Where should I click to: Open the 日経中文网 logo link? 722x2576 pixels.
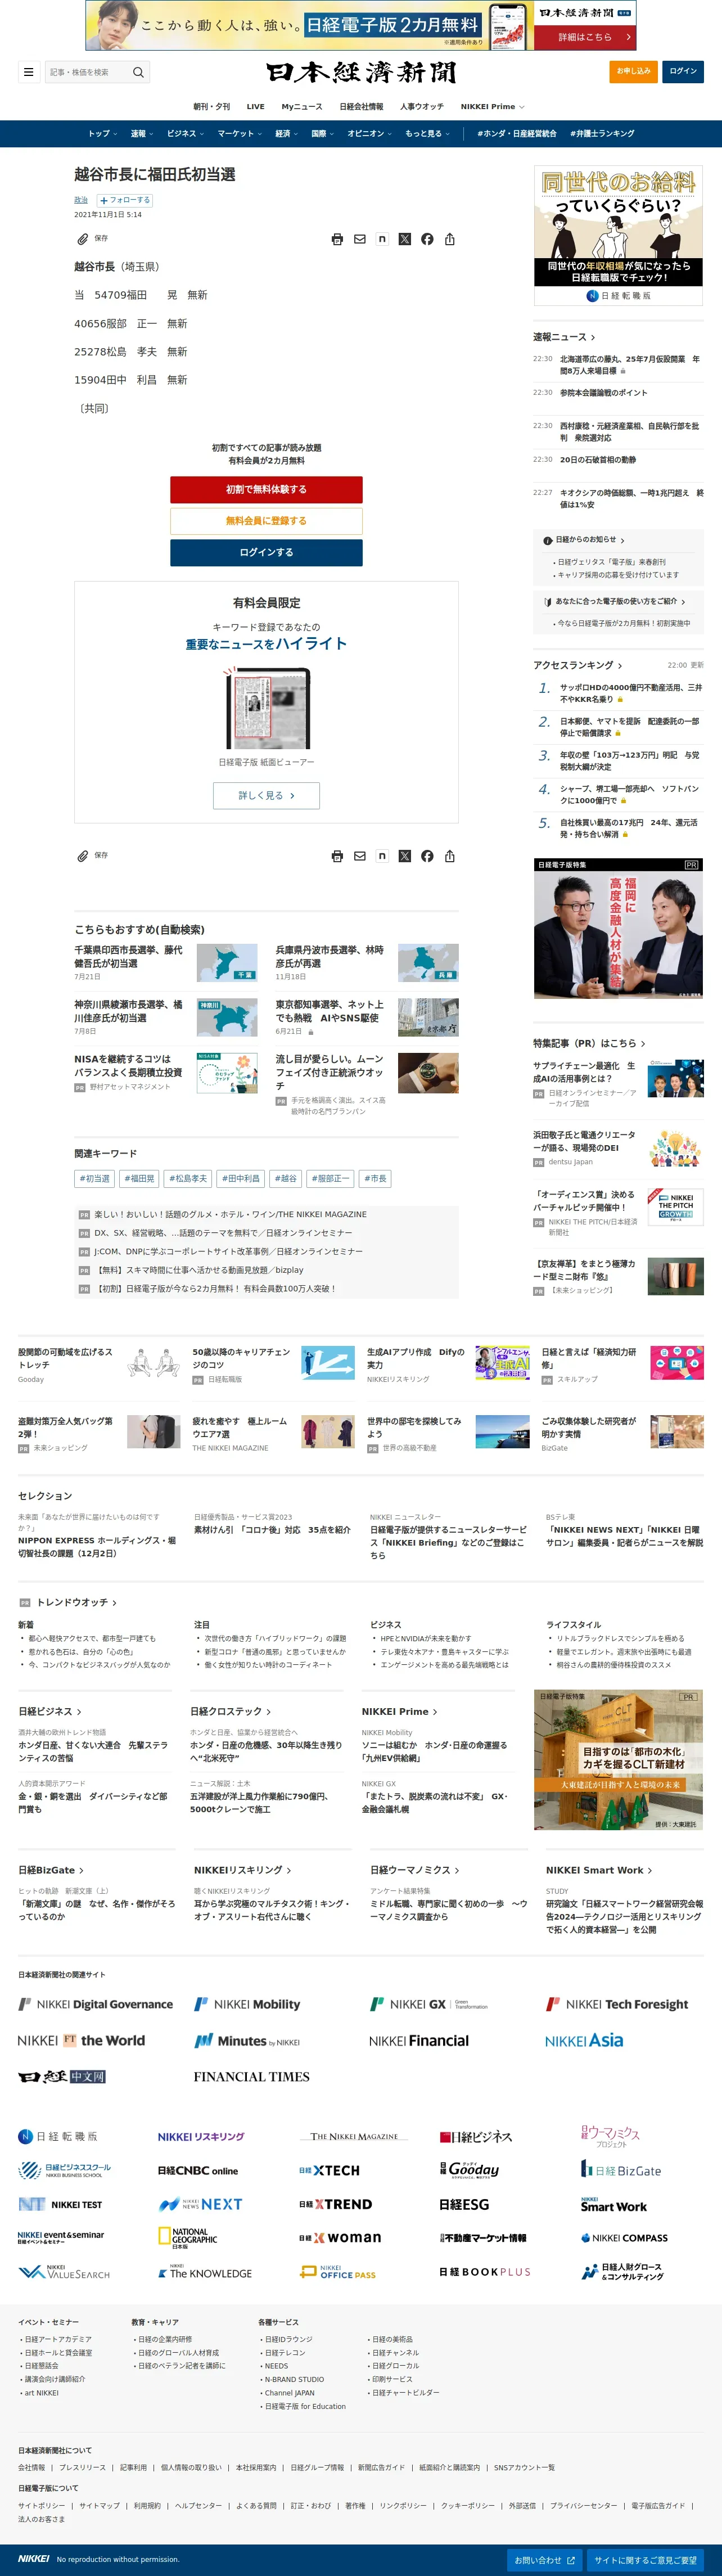(62, 2077)
